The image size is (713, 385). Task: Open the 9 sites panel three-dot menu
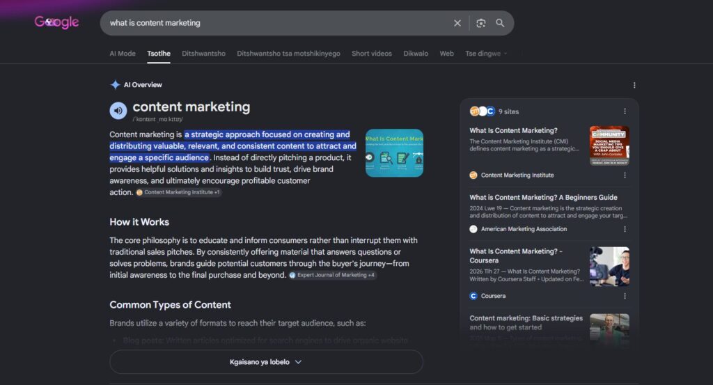tap(625, 111)
